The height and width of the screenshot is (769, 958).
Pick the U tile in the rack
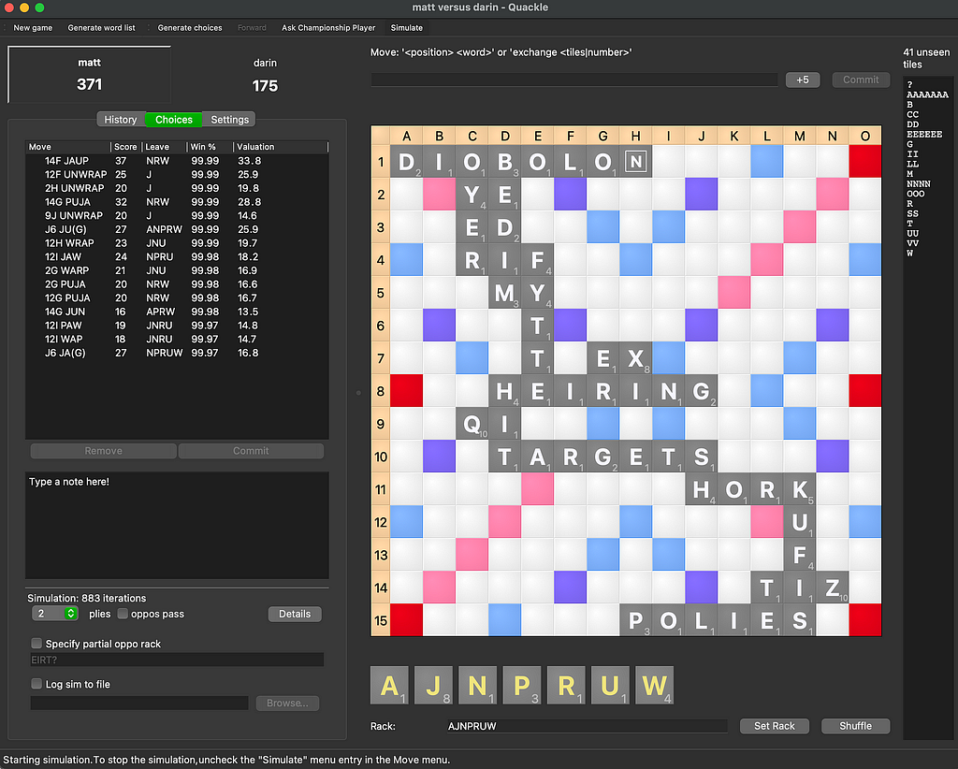pyautogui.click(x=610, y=686)
